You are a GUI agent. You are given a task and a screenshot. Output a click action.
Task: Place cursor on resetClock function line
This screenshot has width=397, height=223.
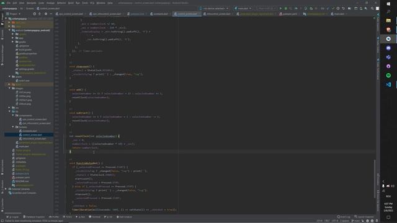pyautogui.click(x=94, y=136)
